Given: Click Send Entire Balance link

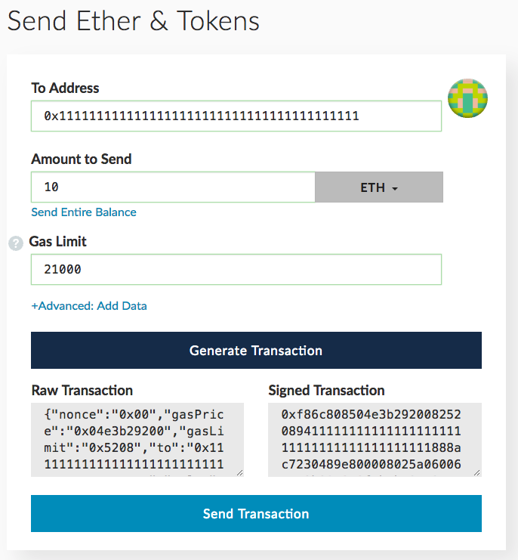Looking at the screenshot, I should [x=84, y=212].
